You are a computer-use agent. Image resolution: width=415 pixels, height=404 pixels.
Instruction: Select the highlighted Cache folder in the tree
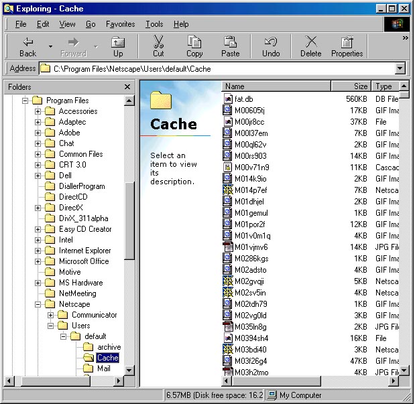tap(107, 358)
